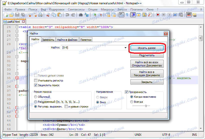Select the Когда неактивно radio button
Viewport: 205px width, 139px height.
pos(131,97)
